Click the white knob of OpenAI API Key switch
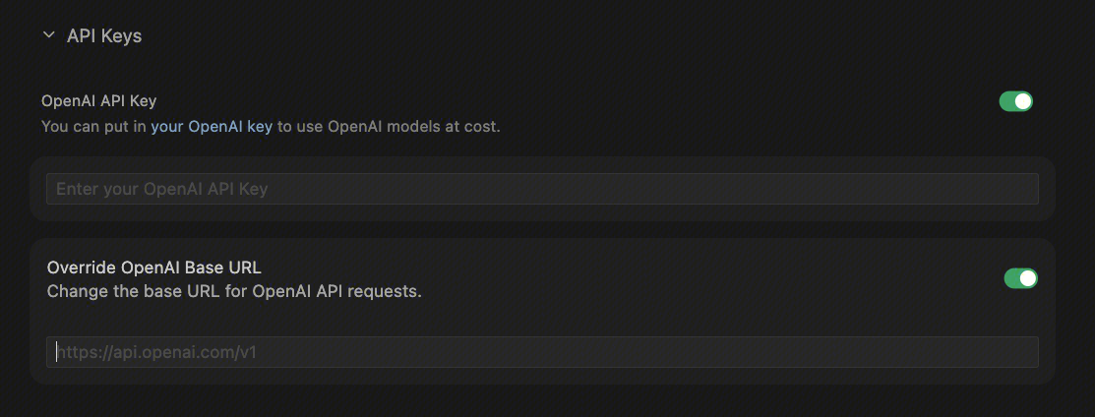The height and width of the screenshot is (417, 1095). tap(1023, 101)
